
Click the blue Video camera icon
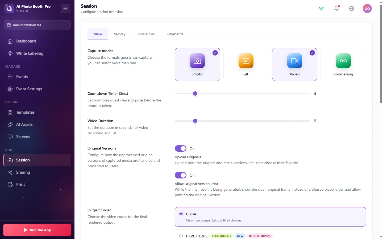[x=295, y=61]
